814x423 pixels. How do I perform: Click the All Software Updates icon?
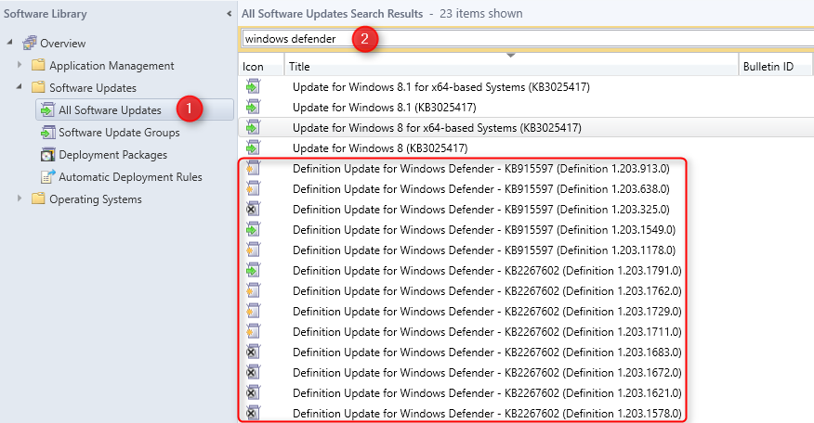click(x=47, y=109)
